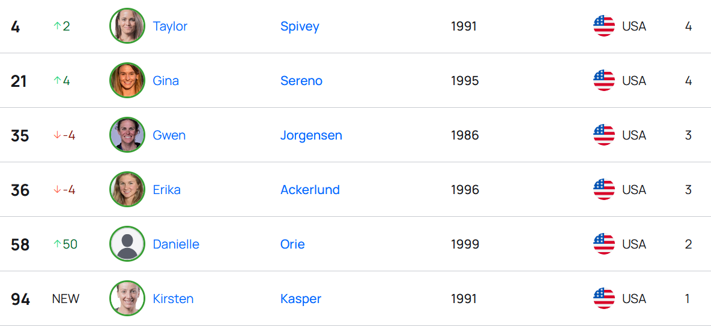Viewport: 711px width, 333px height.
Task: Click Erika Ackerlund's avatar picture
Action: coord(127,189)
